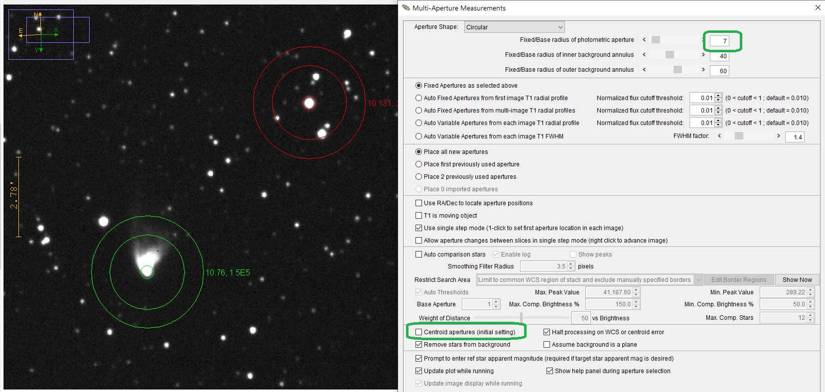Click the green target aperture on comet
The width and height of the screenshot is (825, 392).
pos(147,271)
